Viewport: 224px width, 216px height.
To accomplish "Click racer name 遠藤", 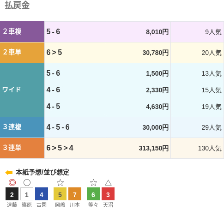I will tap(12, 205).
